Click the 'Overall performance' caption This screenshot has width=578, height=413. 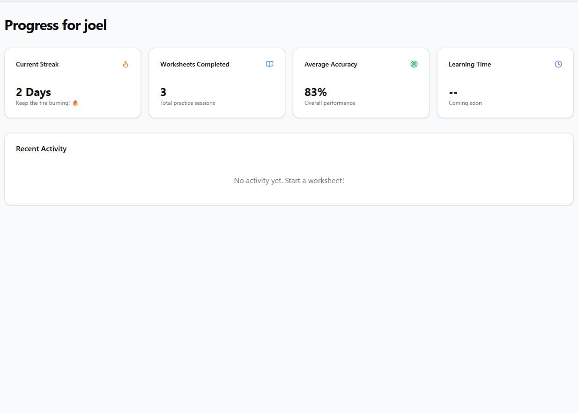(330, 103)
